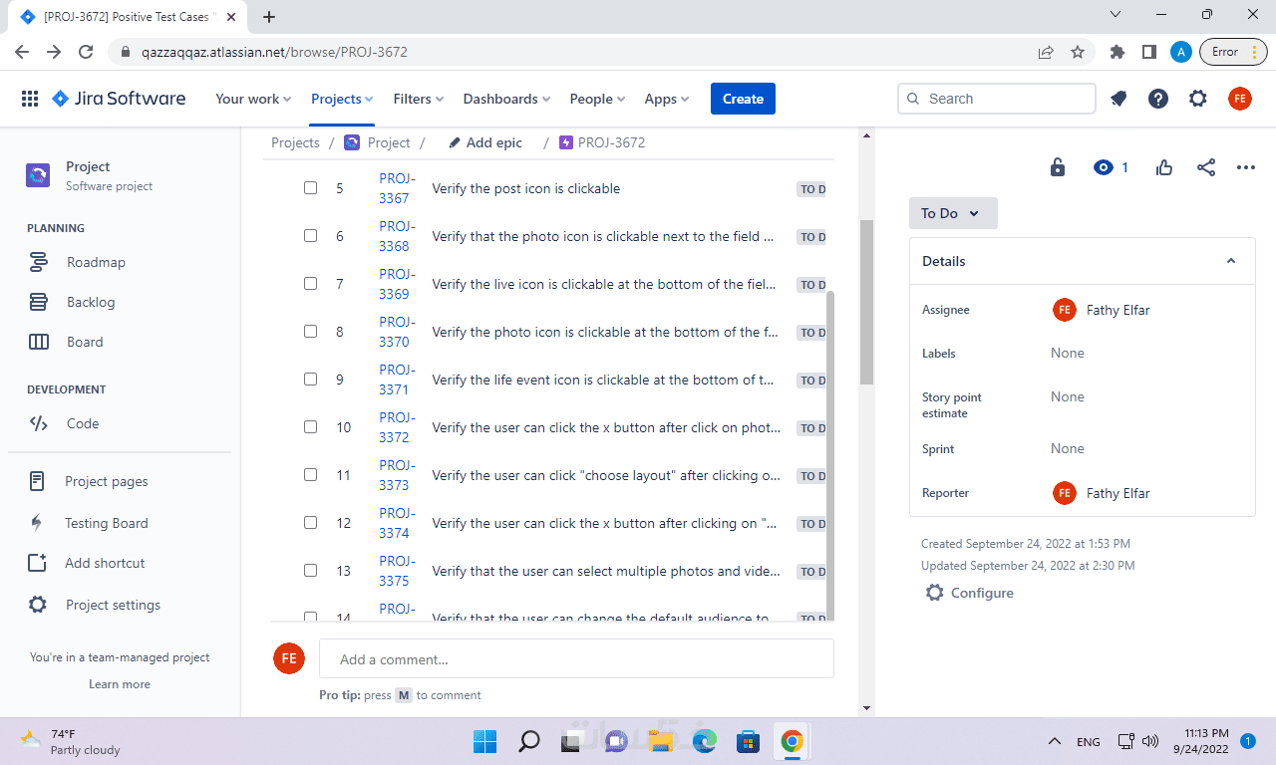Open the Your work menu
Screen dimensions: 1276x765
click(253, 99)
